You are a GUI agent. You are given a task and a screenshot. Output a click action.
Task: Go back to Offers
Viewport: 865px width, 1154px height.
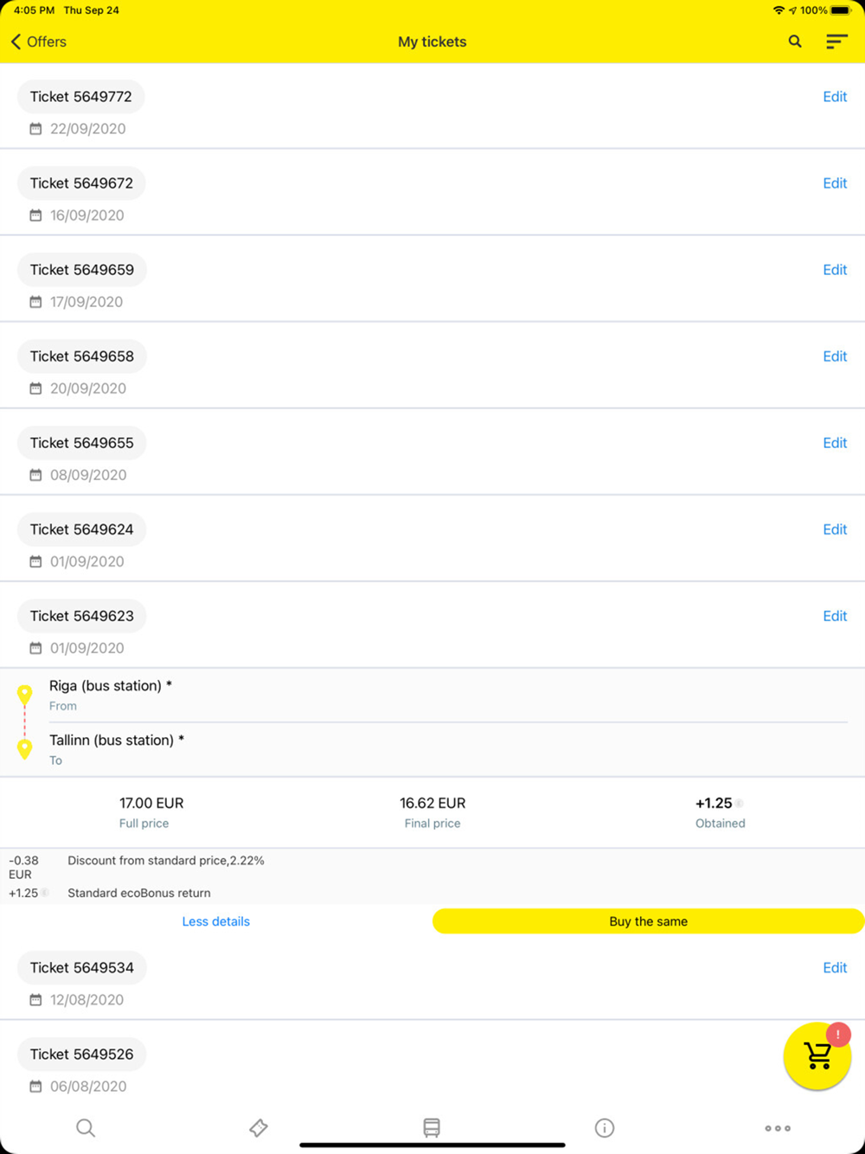pos(39,42)
